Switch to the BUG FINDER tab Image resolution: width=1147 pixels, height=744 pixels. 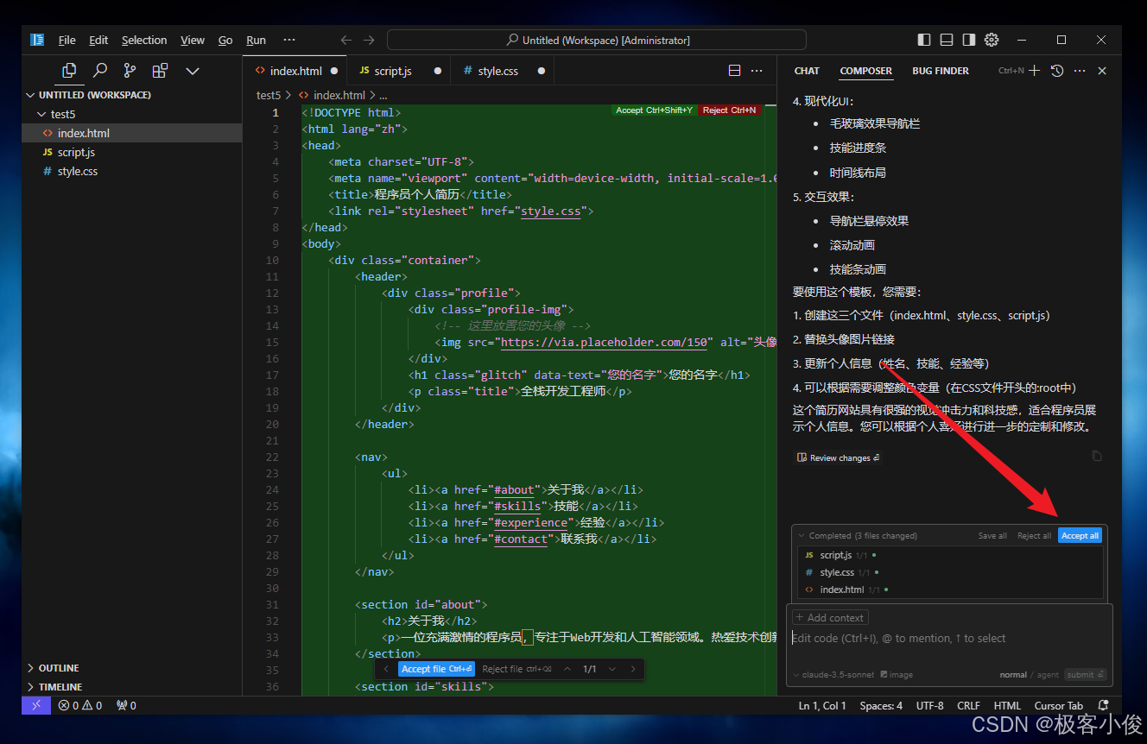tap(941, 71)
